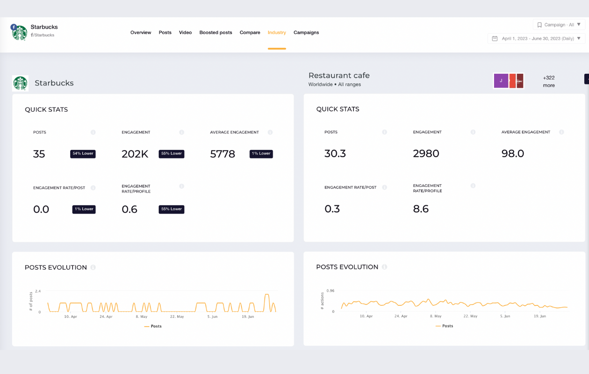Click the calendar icon in date selector
The image size is (589, 374).
495,38
